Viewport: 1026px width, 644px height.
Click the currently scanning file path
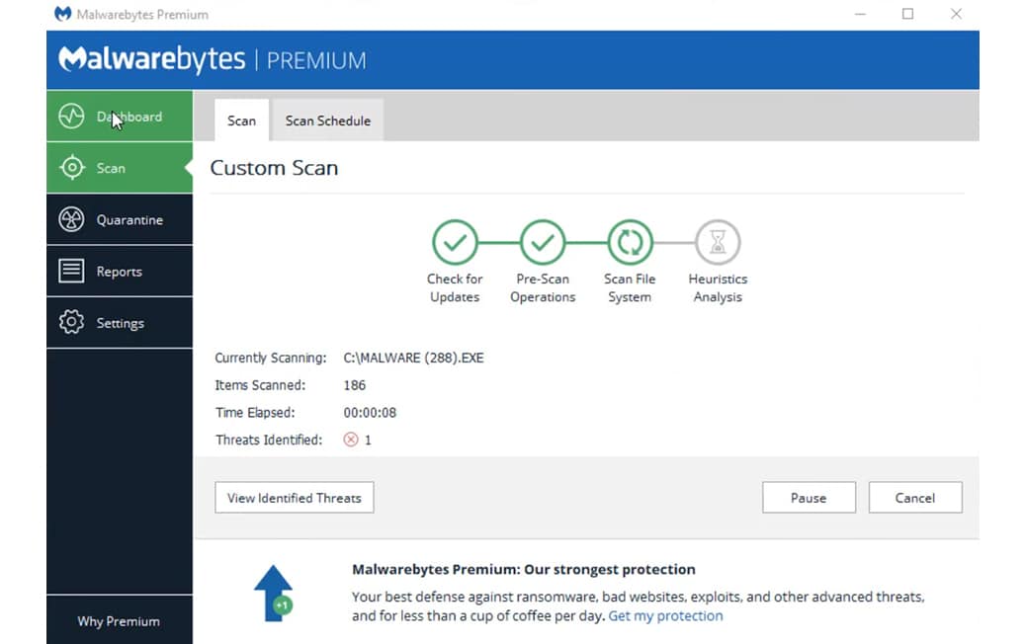tap(413, 358)
